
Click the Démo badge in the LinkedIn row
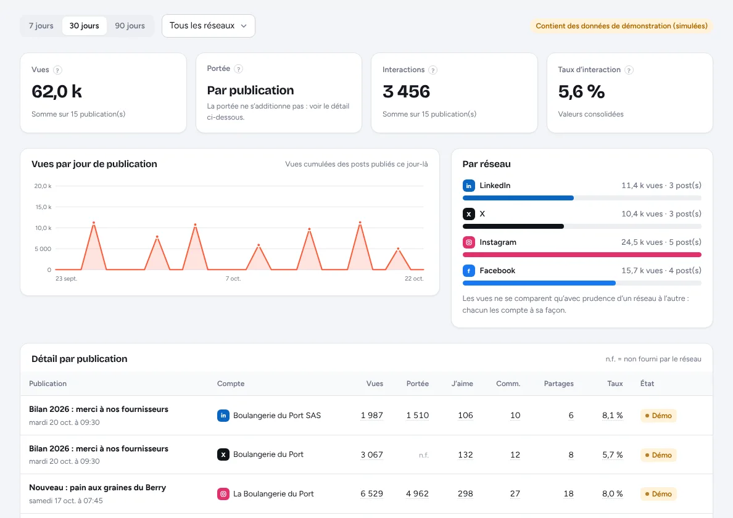click(x=658, y=416)
